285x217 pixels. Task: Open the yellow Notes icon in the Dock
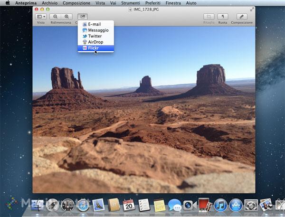(160, 206)
